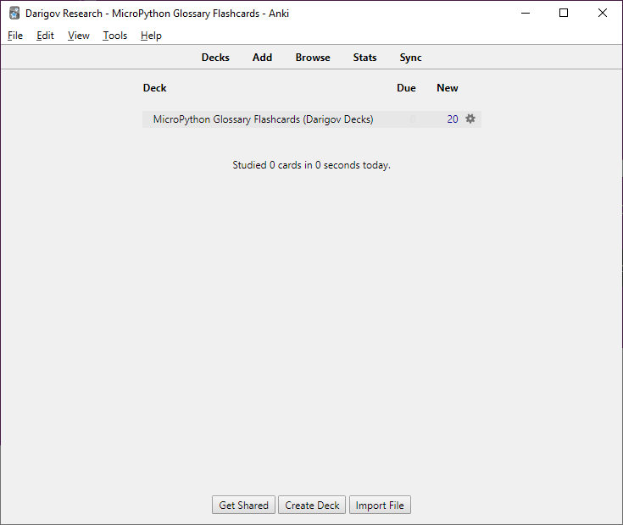Select MicroPython Glossary Flashcards deck
This screenshot has width=623, height=525.
pyautogui.click(x=263, y=119)
